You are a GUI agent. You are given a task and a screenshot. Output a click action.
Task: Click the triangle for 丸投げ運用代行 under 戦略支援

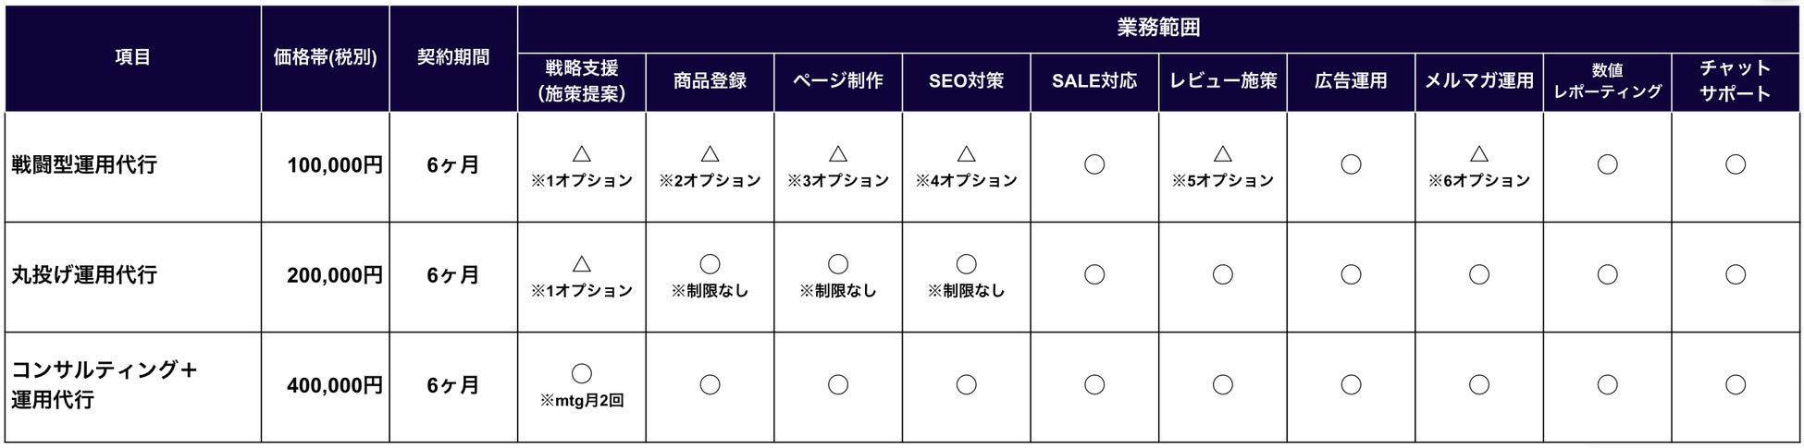(582, 265)
